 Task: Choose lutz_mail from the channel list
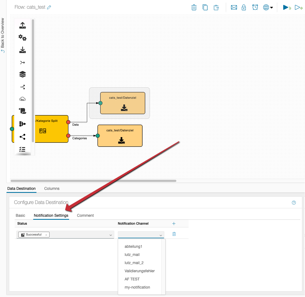pos(132,255)
